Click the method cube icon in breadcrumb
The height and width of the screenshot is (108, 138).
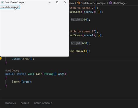pyautogui.click(x=111, y=3)
